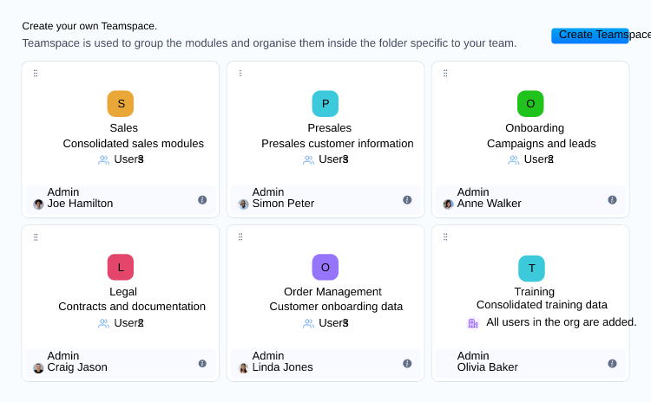The image size is (651, 402).
Task: Click the Legal teamspace 'L' icon
Action: coord(121,267)
